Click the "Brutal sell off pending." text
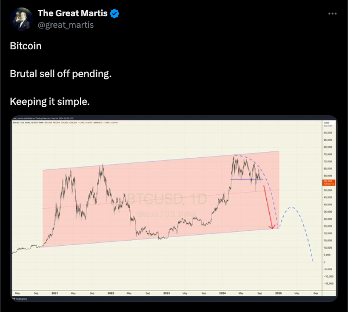The image size is (348, 312). click(x=60, y=74)
